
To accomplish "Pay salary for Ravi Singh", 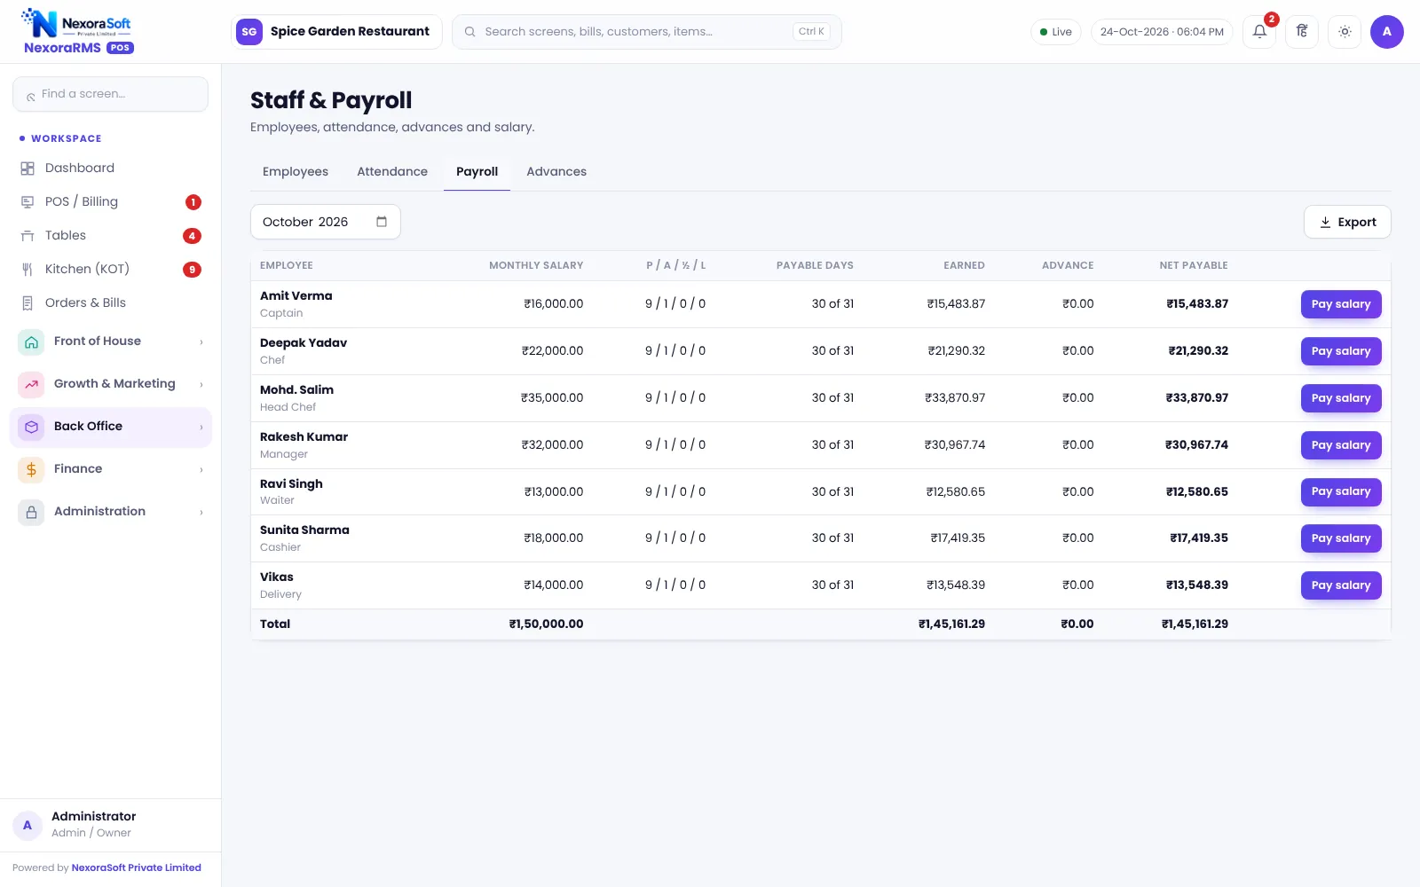I will pyautogui.click(x=1341, y=491).
